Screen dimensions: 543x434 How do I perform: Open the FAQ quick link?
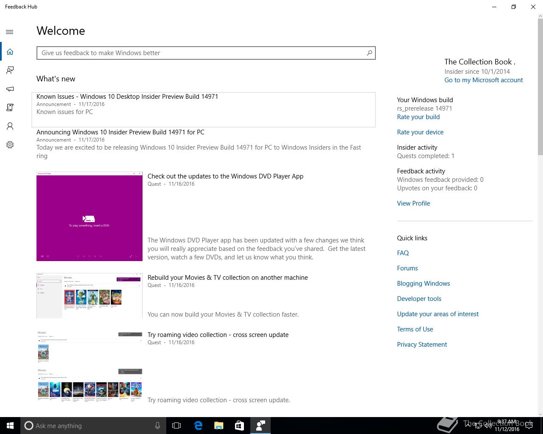tap(403, 253)
